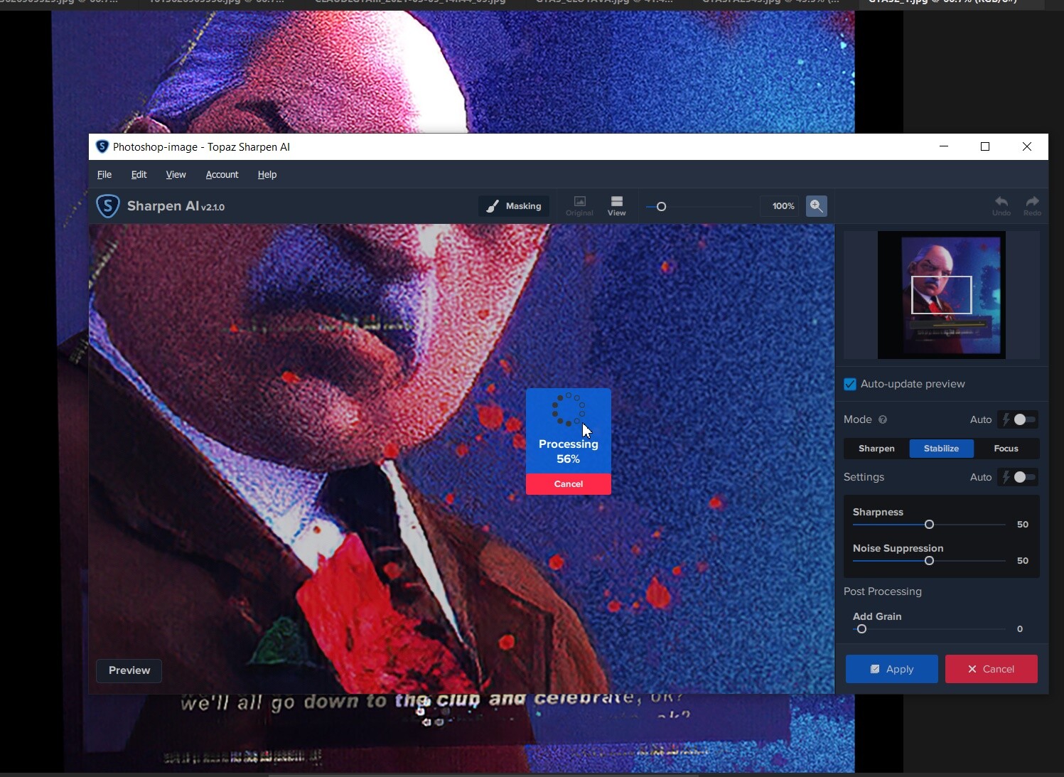Click the Redo arrow
Viewport: 1064px width, 777px height.
(x=1032, y=206)
